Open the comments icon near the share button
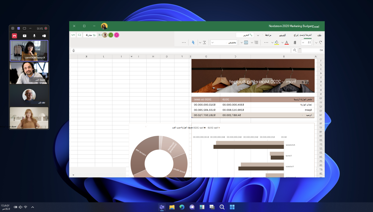Screen dimensions: 373x212 [79, 35]
